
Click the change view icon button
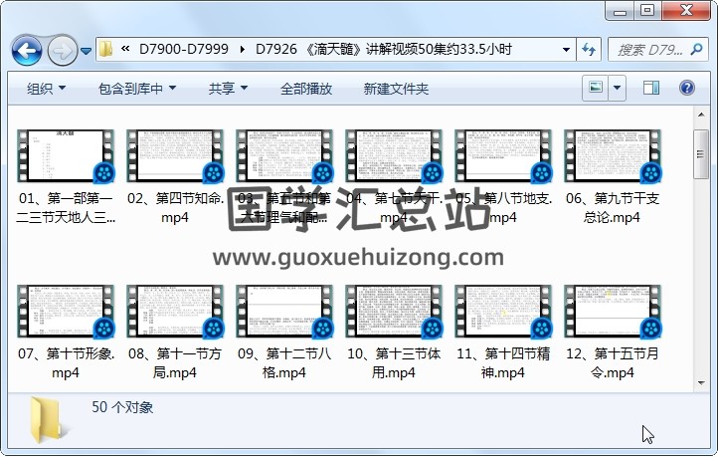click(595, 87)
